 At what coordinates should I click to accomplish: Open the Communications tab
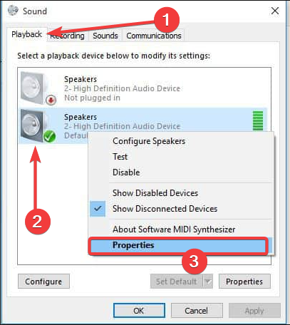(154, 36)
